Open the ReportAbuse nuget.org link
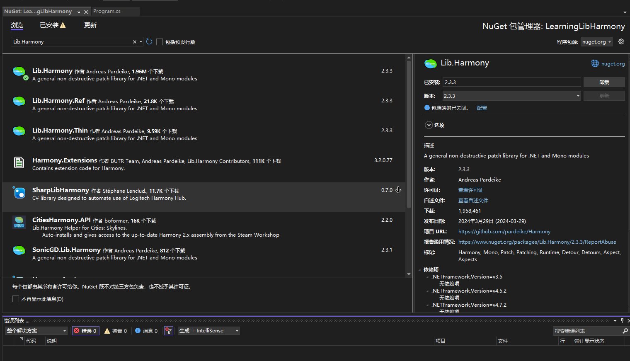 click(x=537, y=242)
